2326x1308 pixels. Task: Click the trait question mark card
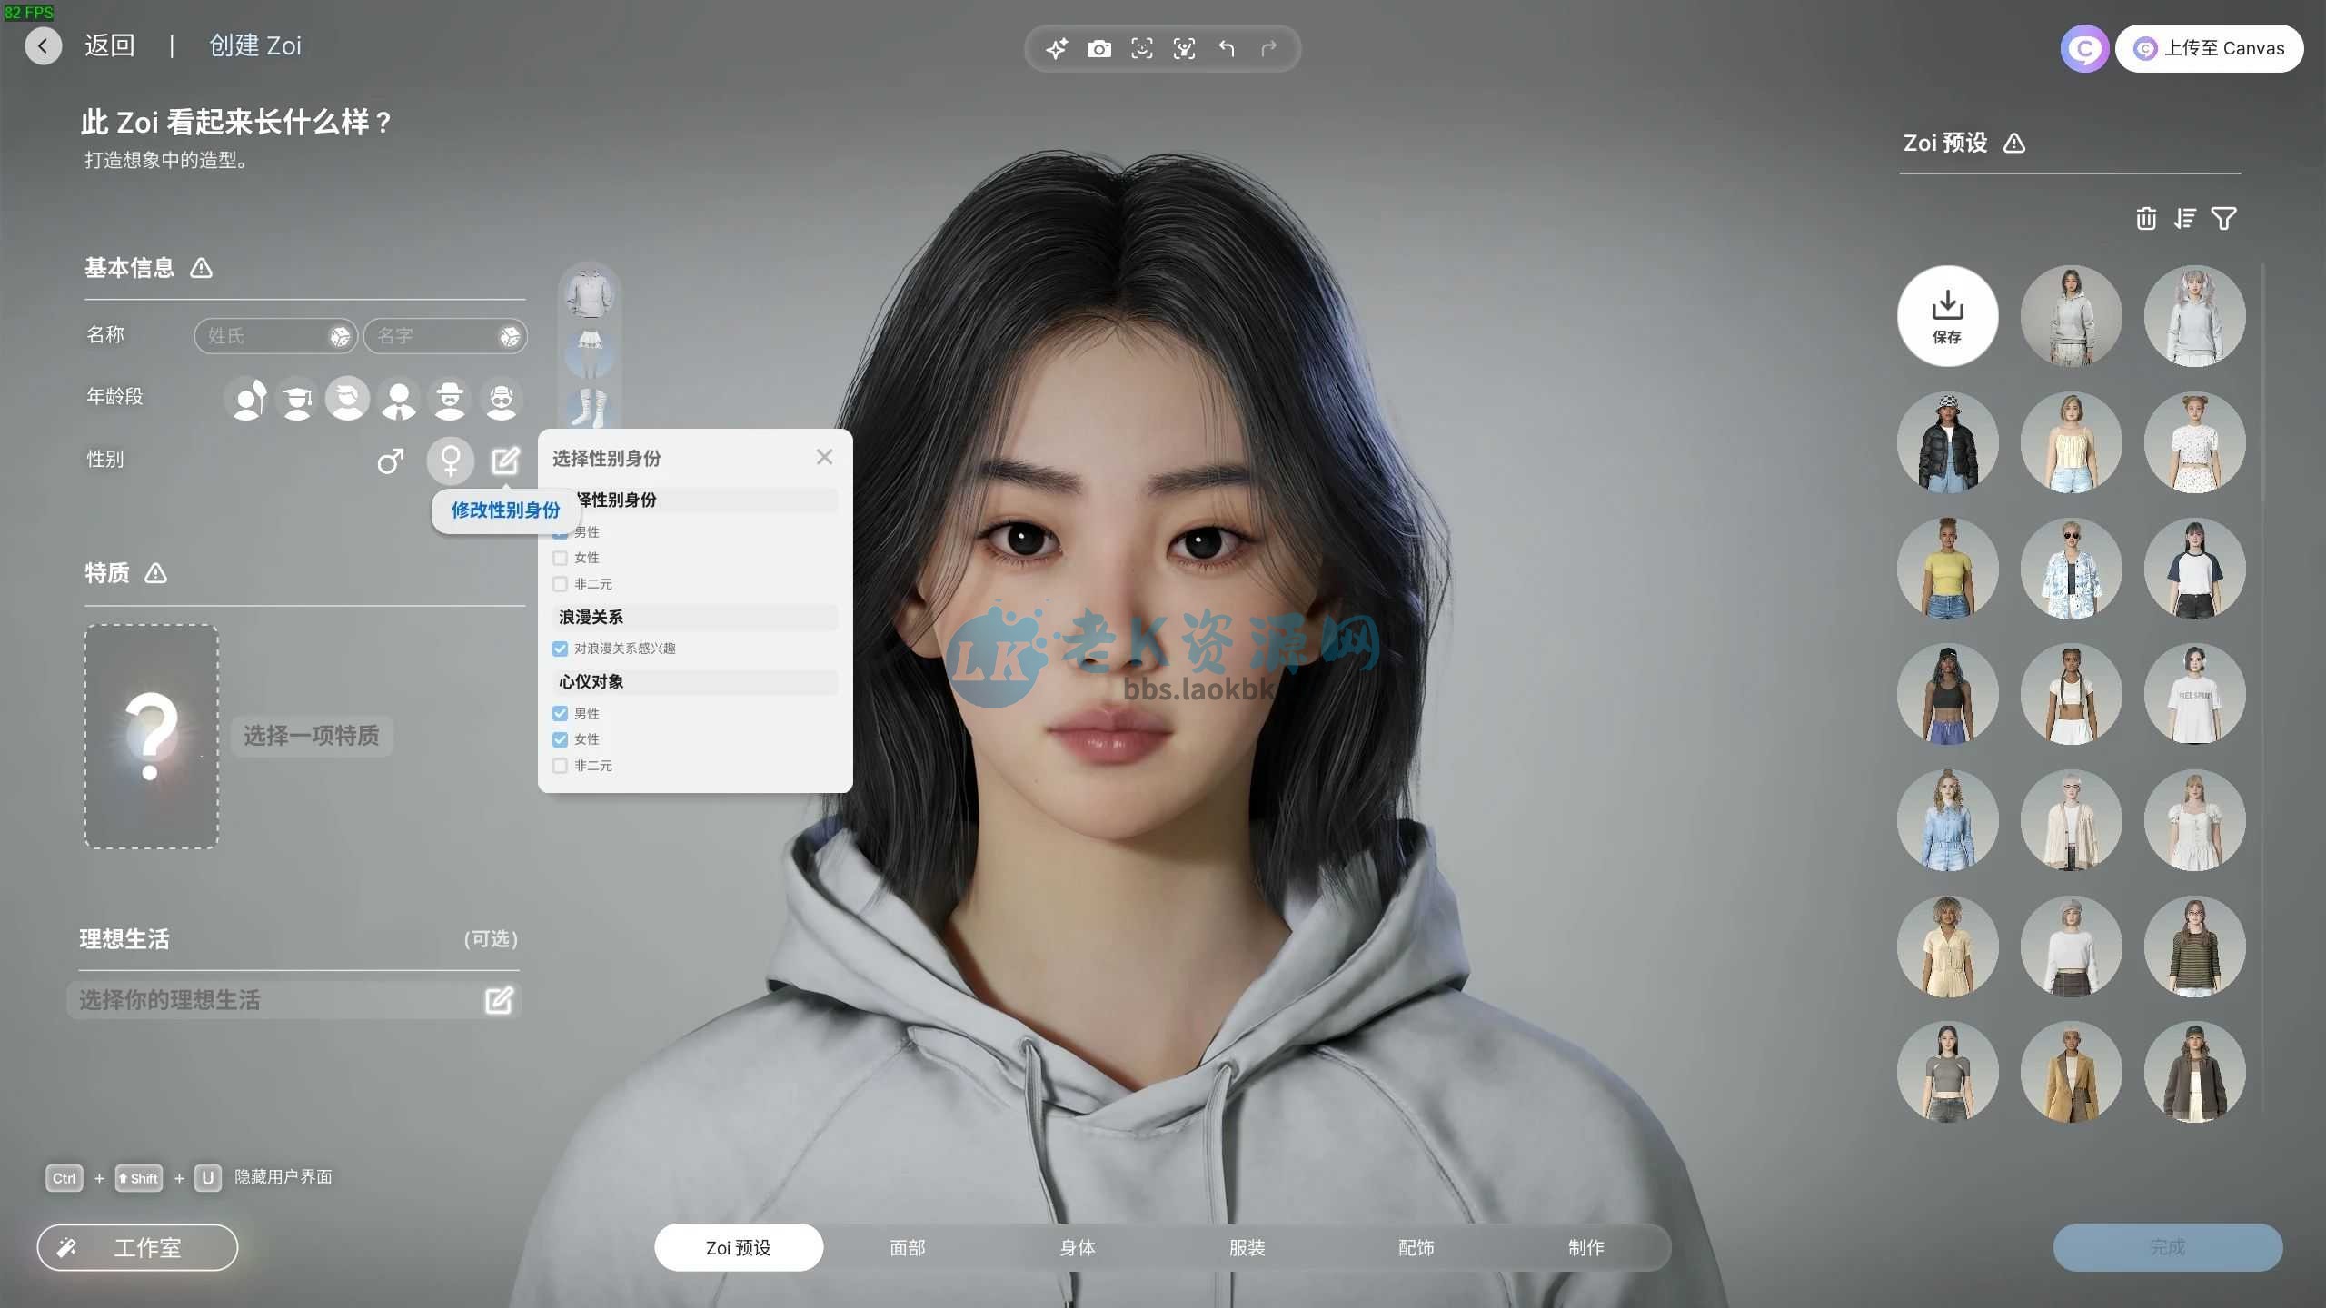click(x=152, y=737)
